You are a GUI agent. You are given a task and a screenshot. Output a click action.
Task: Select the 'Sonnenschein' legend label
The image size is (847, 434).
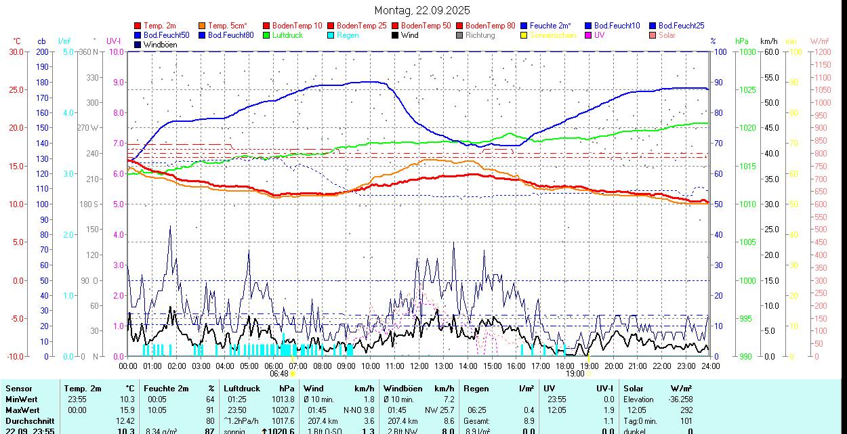(553, 35)
